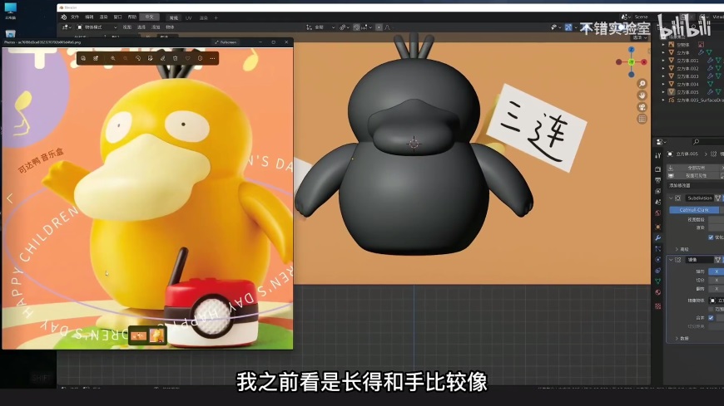Viewport: 724px width, 406px height.
Task: Toggle the snapping magnet icon
Action: (x=356, y=27)
